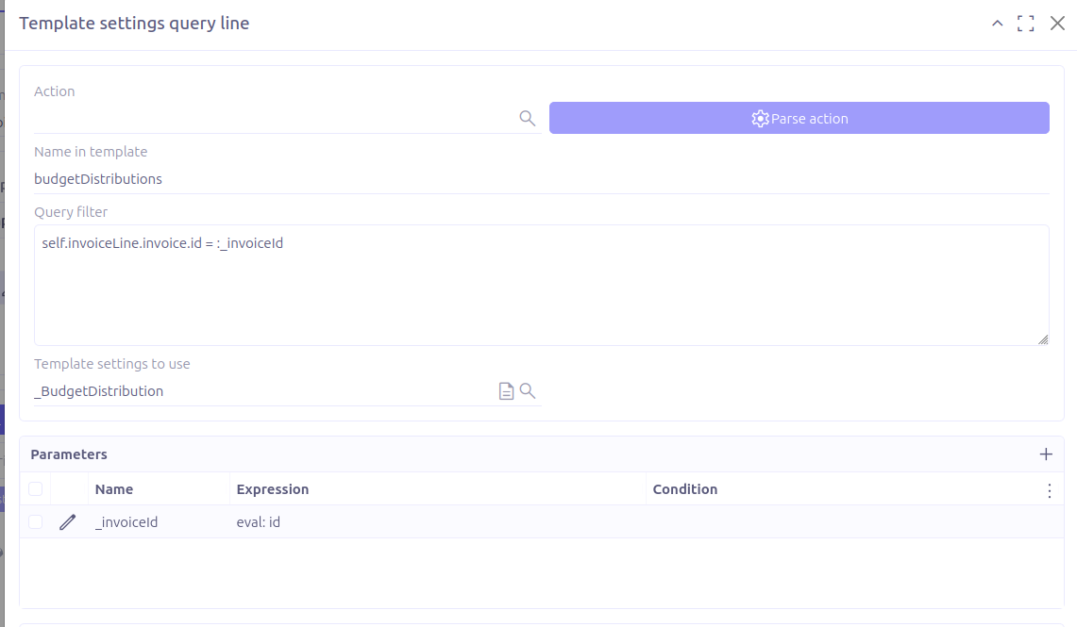Select all parameters with the header checkbox

(35, 488)
